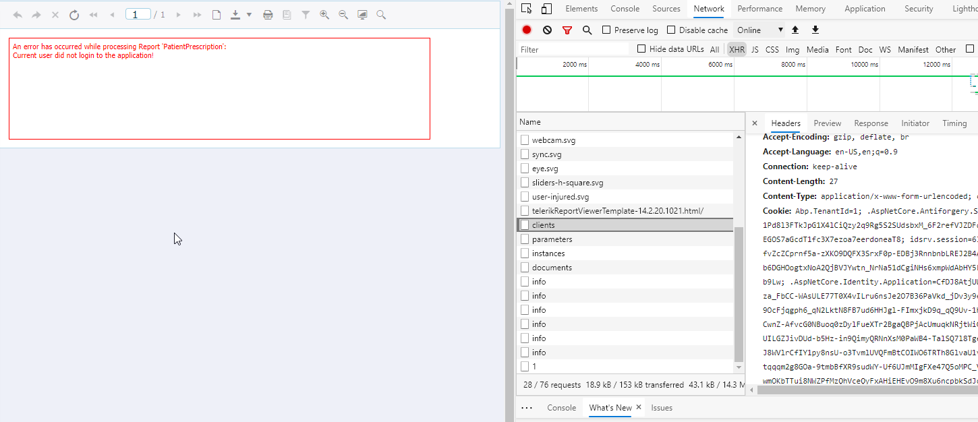Zoom in on the report page

[324, 14]
